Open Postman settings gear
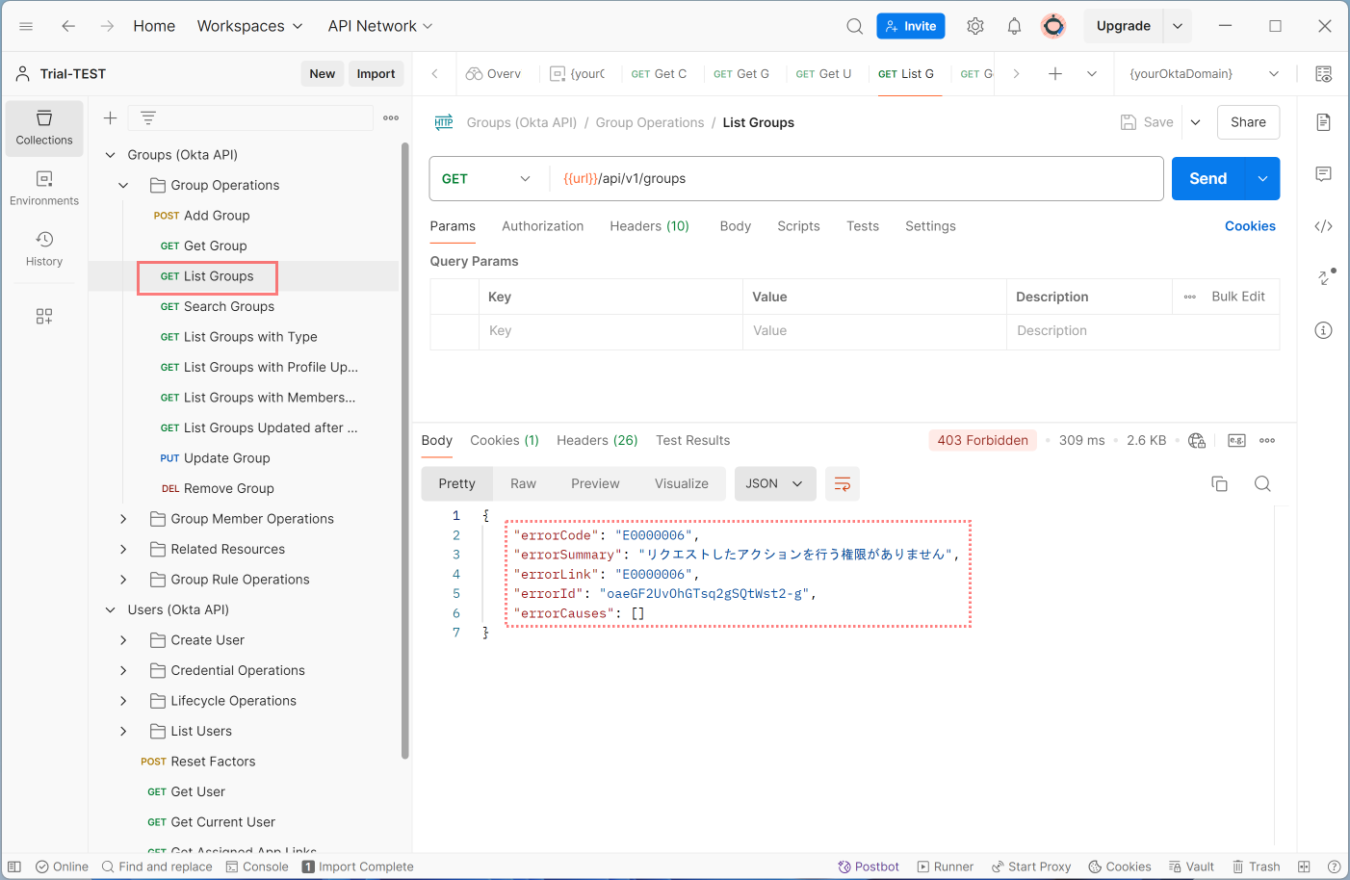The height and width of the screenshot is (880, 1350). (x=974, y=26)
